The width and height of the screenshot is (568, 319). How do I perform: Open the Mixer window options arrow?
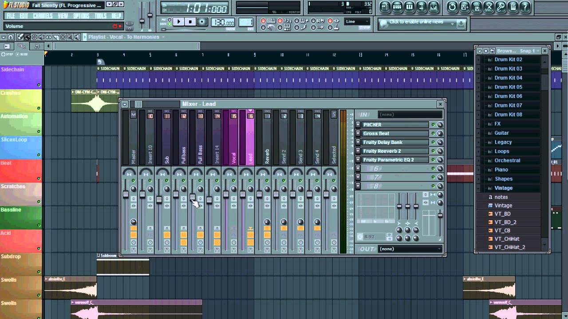pyautogui.click(x=125, y=104)
